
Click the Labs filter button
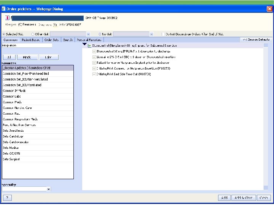pos(49,57)
